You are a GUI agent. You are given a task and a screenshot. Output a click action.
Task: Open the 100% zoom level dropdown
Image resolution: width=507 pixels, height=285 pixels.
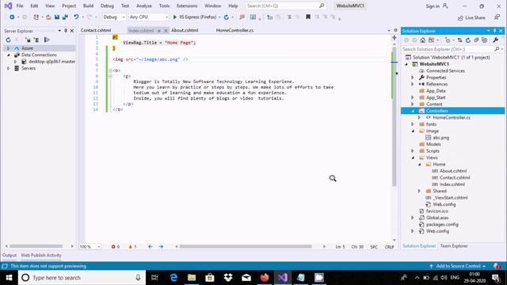(90, 246)
